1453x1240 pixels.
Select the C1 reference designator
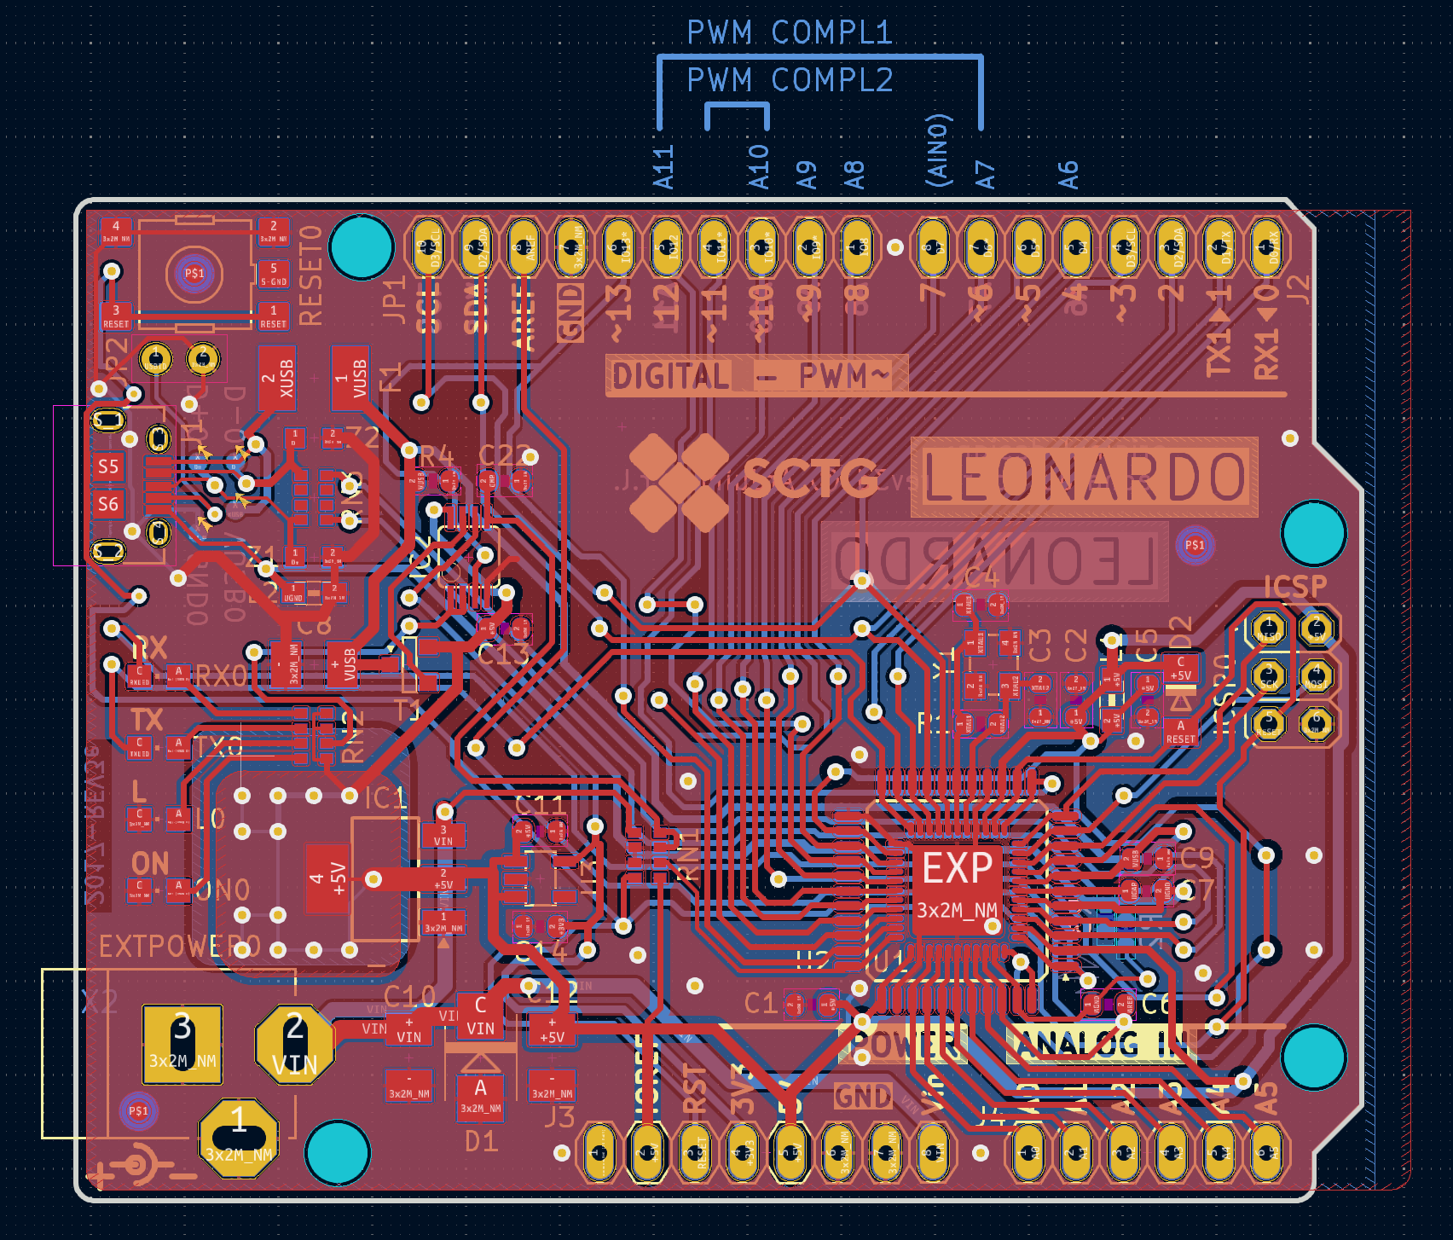click(x=760, y=1003)
